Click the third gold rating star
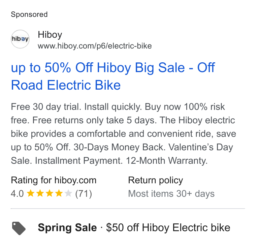 click(50, 193)
